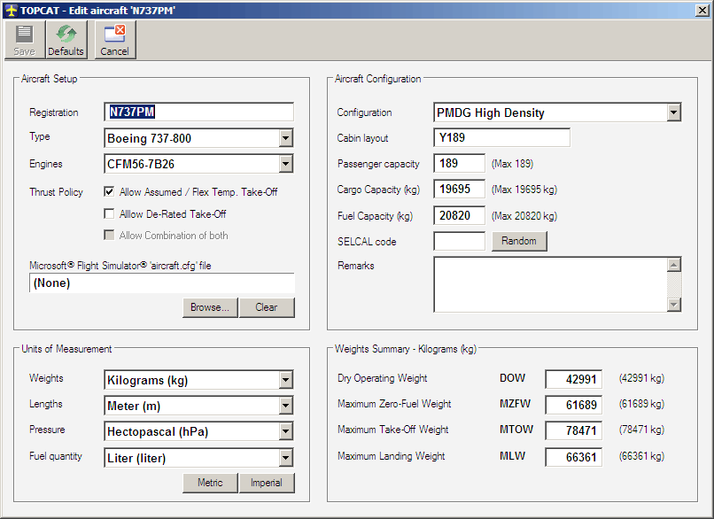Switch units to Imperial

(267, 483)
